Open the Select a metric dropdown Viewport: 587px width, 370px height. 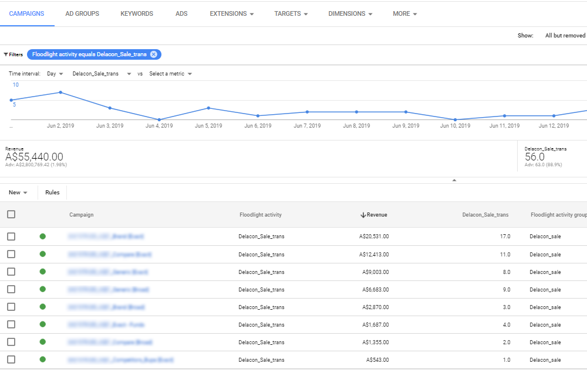click(x=171, y=74)
